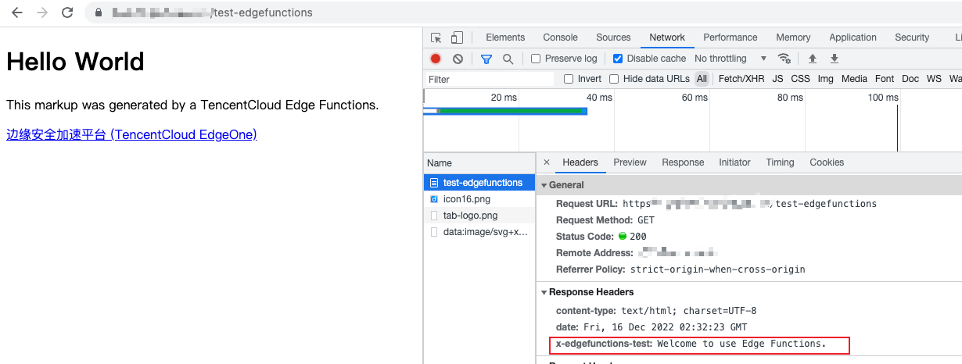This screenshot has height=364, width=962.
Task: Open network search magnifier icon
Action: (508, 59)
